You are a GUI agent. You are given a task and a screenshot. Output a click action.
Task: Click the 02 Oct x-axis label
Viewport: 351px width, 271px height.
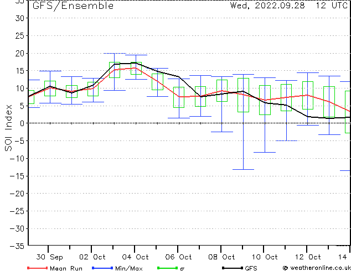pyautogui.click(x=92, y=257)
